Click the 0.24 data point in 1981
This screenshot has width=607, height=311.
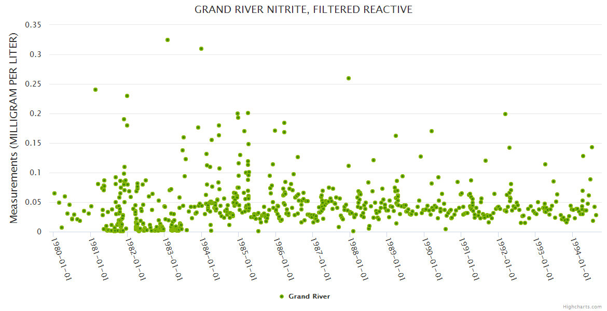point(95,90)
